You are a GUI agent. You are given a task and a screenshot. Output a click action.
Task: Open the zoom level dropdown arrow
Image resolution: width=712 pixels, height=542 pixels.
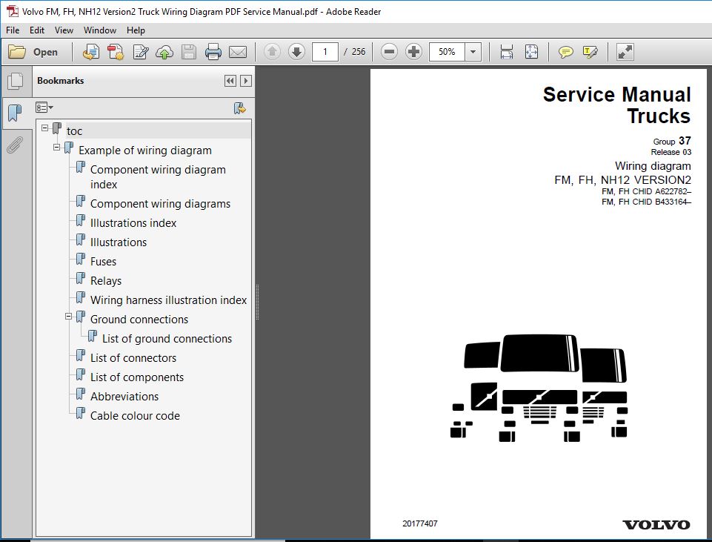coord(473,52)
